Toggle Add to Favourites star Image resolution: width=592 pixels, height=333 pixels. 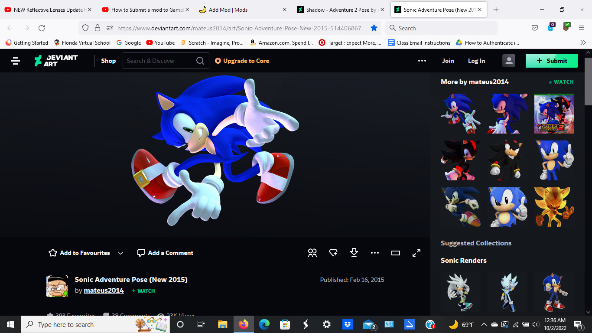tap(52, 252)
